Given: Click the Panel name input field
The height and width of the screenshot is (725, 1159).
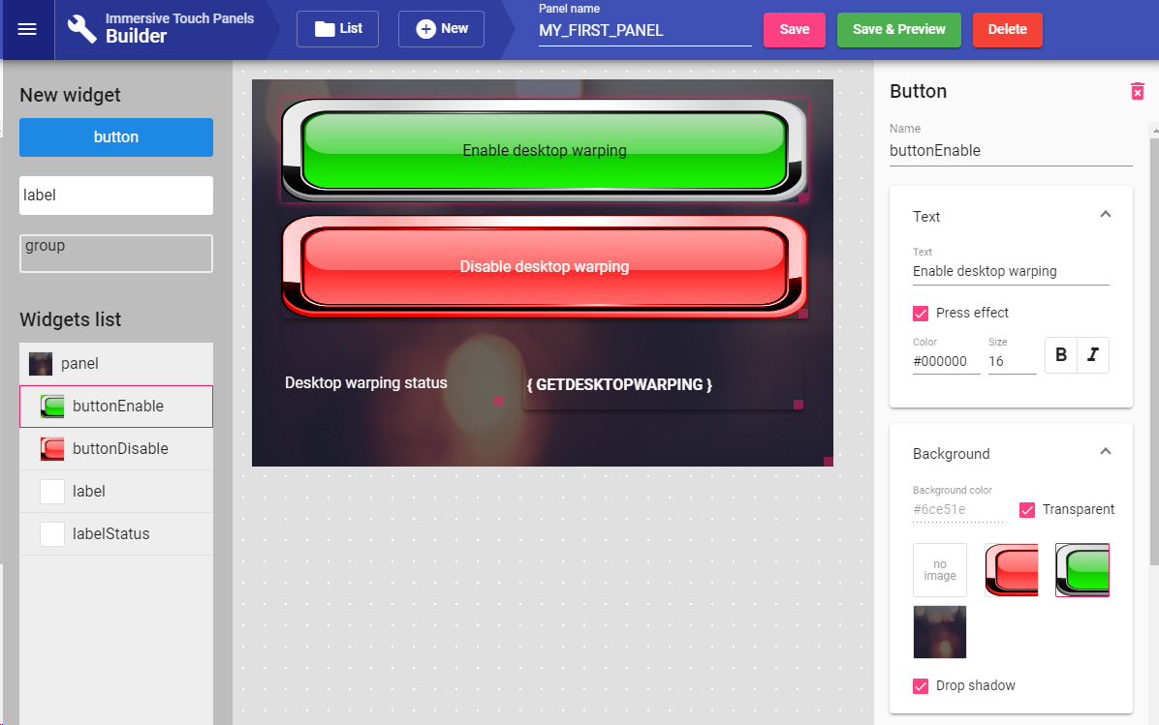Looking at the screenshot, I should click(x=644, y=31).
